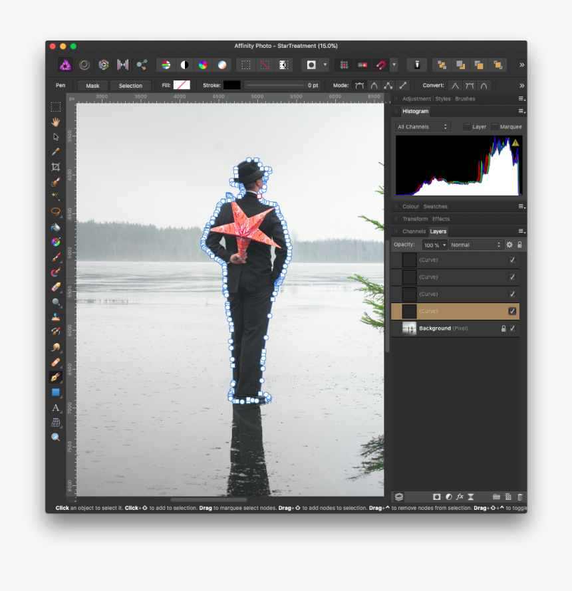This screenshot has width=572, height=591.
Task: Click the Stroke colour swatch
Action: 232,85
